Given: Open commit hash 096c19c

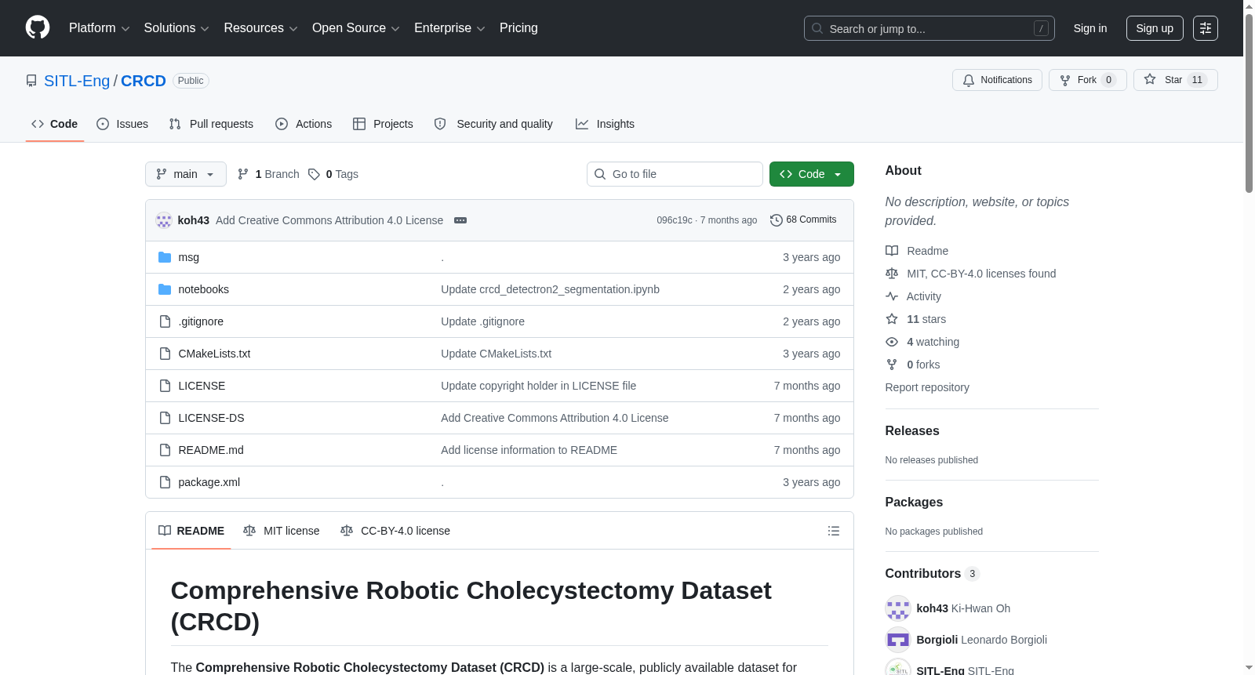Looking at the screenshot, I should (x=675, y=220).
